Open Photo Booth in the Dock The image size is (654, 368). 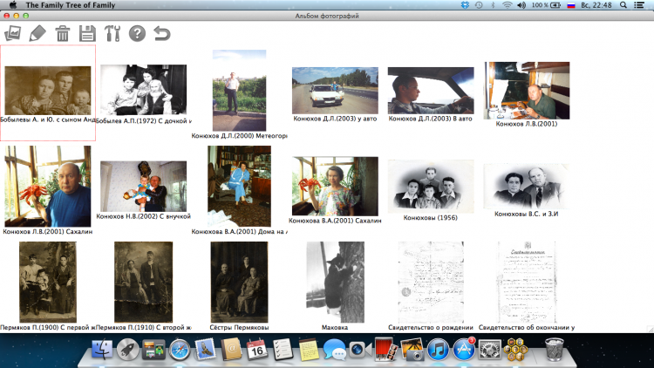click(x=385, y=350)
